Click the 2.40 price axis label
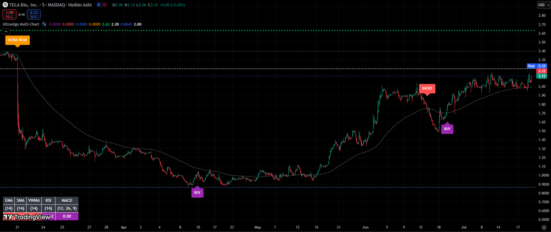551x232 pixels. 542,51
